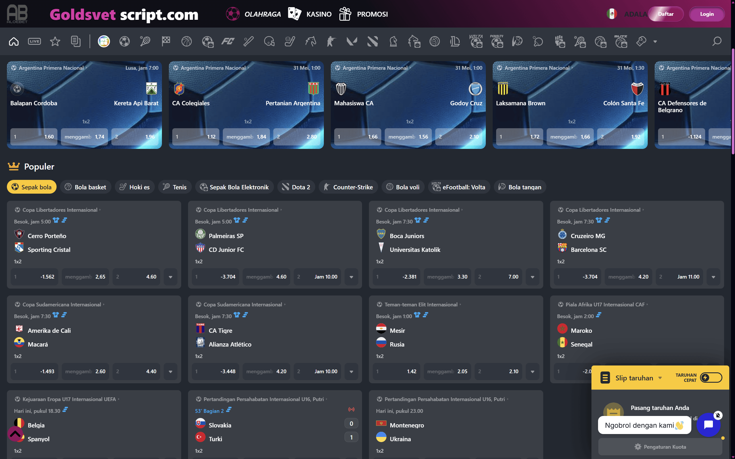Open the chat bubble button
The image size is (735, 459).
[x=708, y=424]
